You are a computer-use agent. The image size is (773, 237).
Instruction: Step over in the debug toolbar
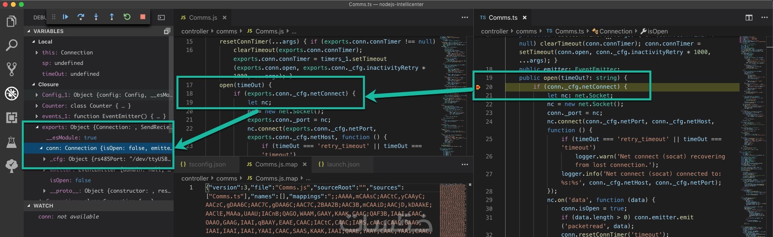[x=81, y=17]
